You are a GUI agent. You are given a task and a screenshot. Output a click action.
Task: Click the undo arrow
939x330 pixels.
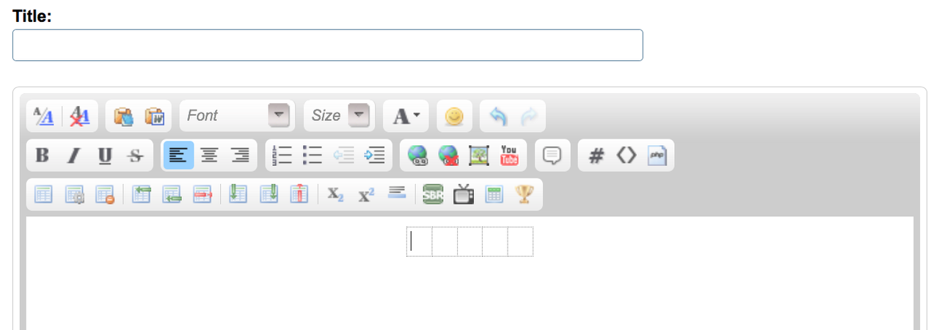pyautogui.click(x=498, y=116)
